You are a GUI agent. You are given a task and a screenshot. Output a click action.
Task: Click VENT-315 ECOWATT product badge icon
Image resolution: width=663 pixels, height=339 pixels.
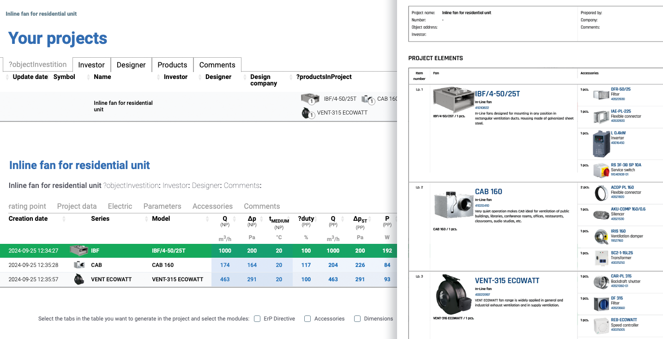307,113
